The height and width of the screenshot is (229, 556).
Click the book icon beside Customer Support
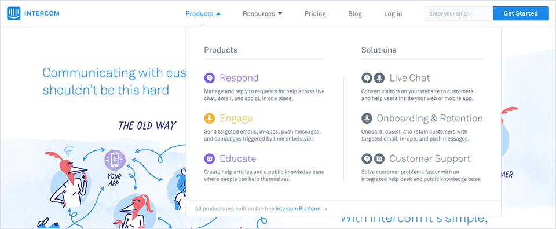pyautogui.click(x=379, y=158)
